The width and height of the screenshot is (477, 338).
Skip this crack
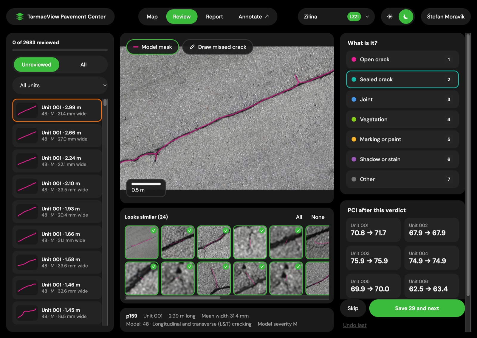pyautogui.click(x=353, y=308)
